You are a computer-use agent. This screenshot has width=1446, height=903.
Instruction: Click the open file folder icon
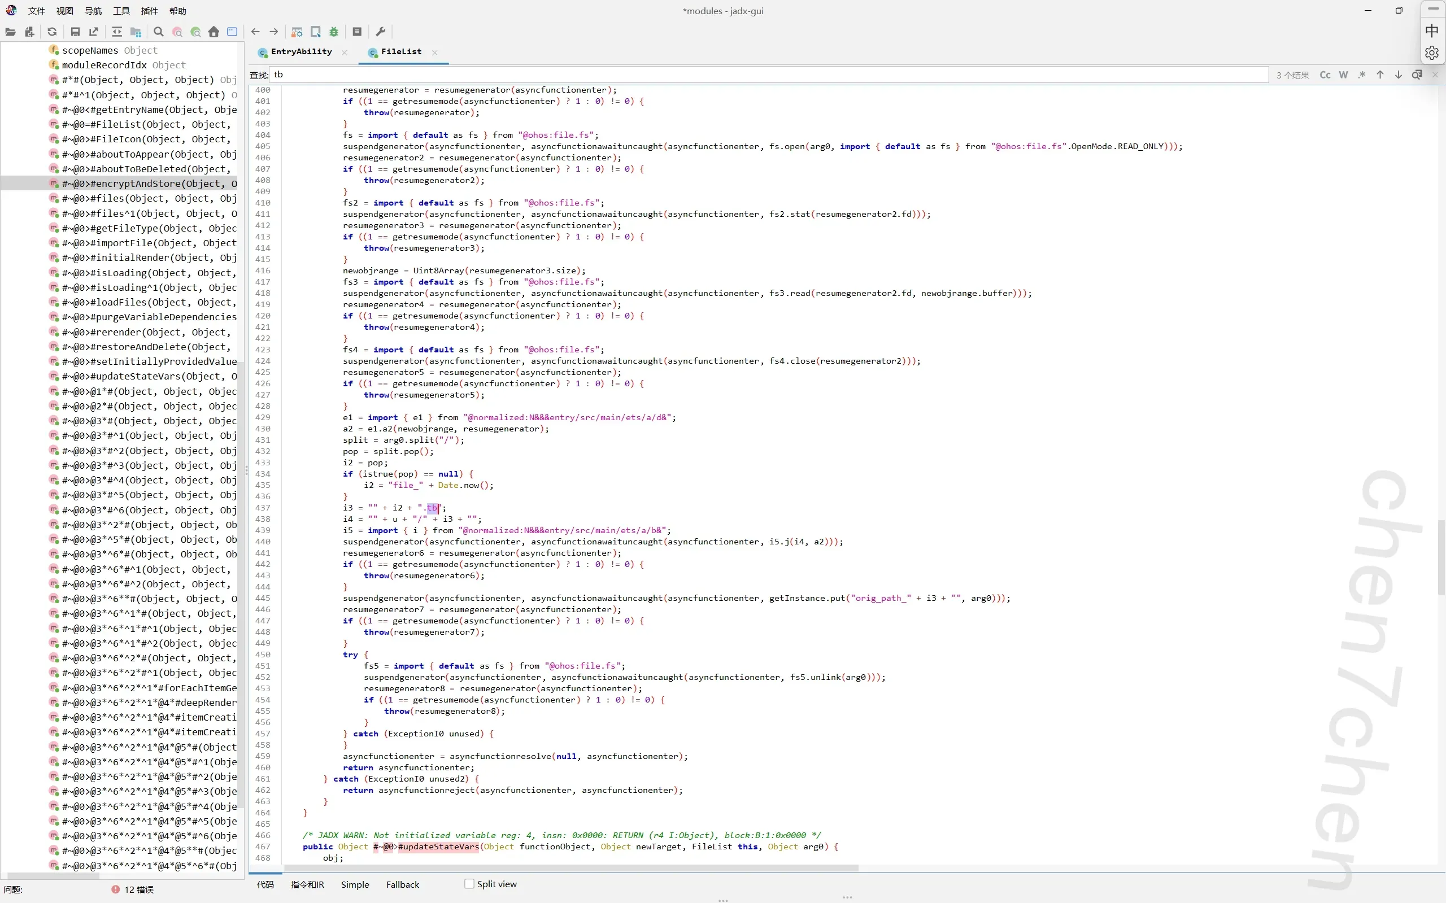[x=10, y=32]
